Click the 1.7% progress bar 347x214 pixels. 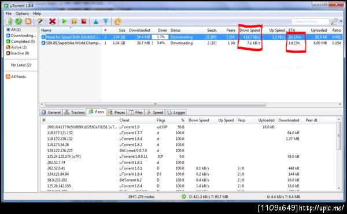(x=160, y=37)
